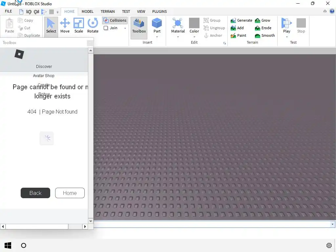Viewport: 336px width, 252px height.
Task: Open the FILE menu
Action: pos(8,11)
